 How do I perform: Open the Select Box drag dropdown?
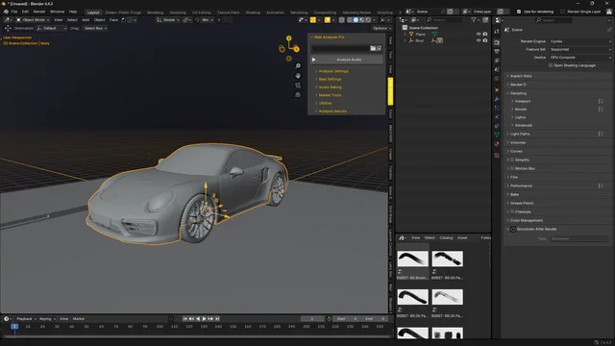pyautogui.click(x=95, y=28)
